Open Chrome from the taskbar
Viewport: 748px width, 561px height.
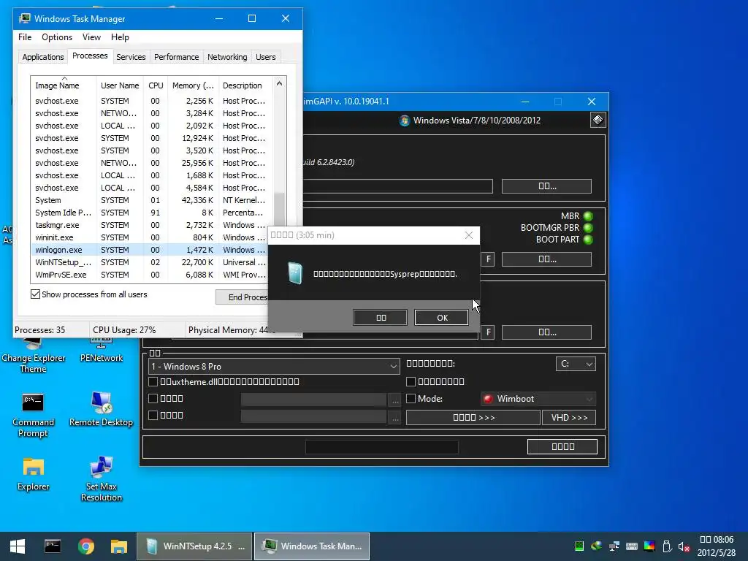tap(86, 546)
